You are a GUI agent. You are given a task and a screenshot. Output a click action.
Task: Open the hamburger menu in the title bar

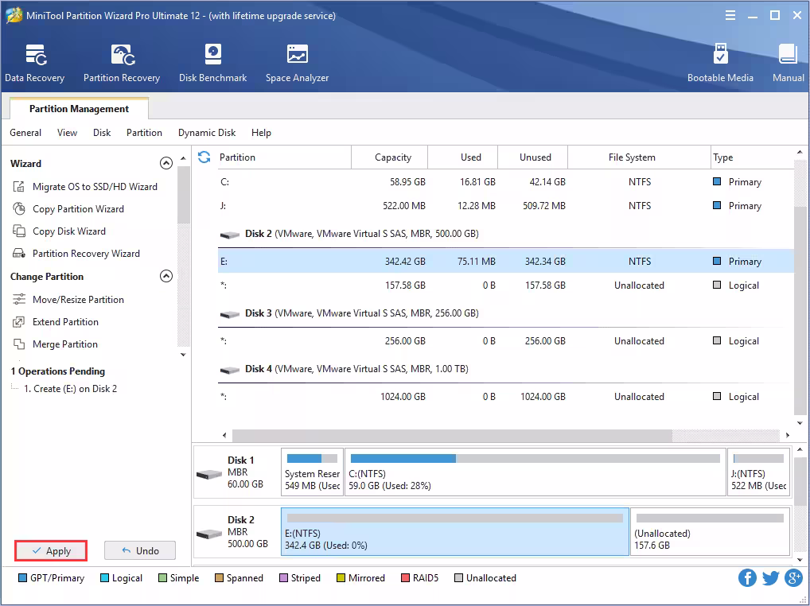[x=730, y=15]
